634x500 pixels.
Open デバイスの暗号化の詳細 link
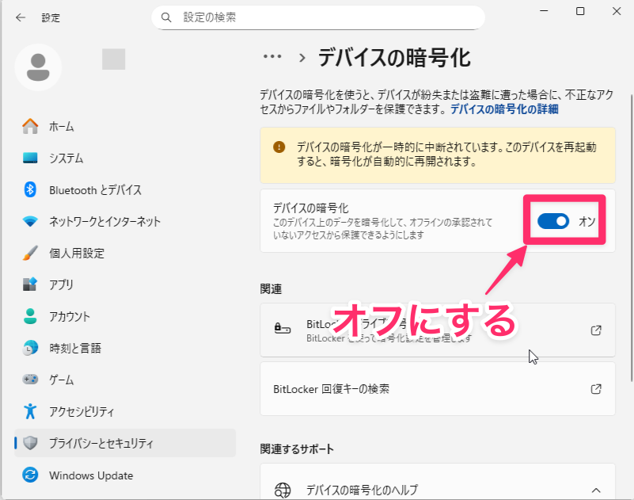(x=504, y=109)
